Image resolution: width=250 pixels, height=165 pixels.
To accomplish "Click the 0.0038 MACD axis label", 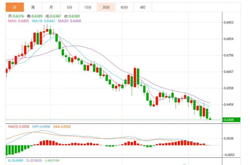I will coord(228,138).
